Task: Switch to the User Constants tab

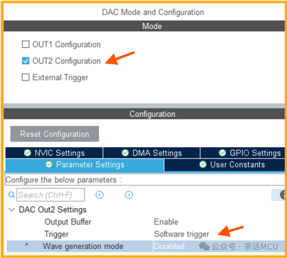Action: [224, 165]
